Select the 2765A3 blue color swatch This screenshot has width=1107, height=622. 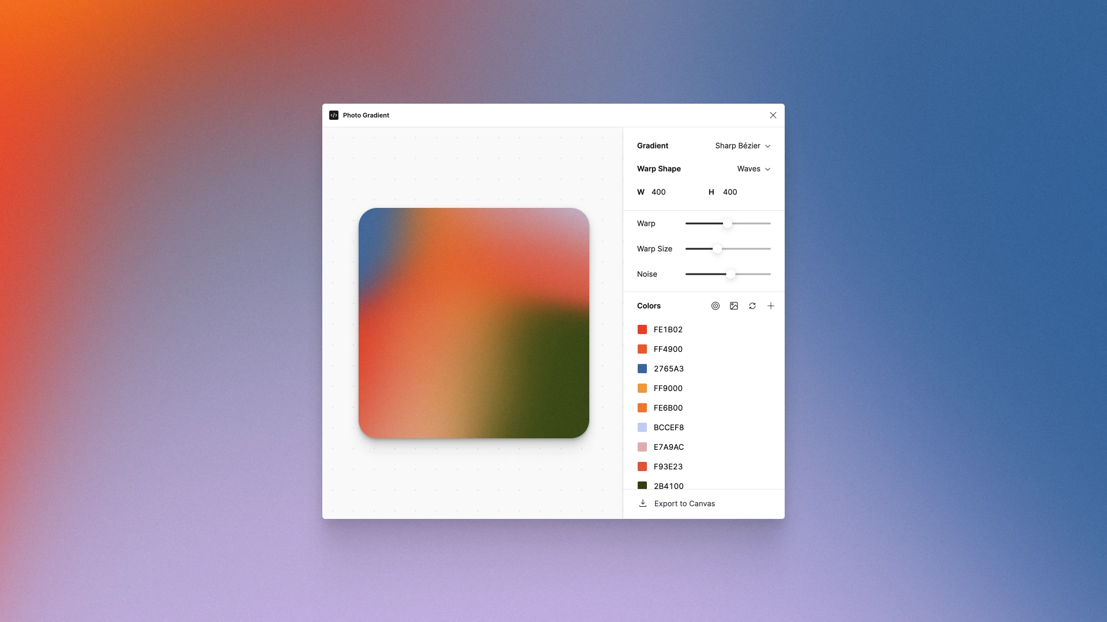tap(642, 369)
